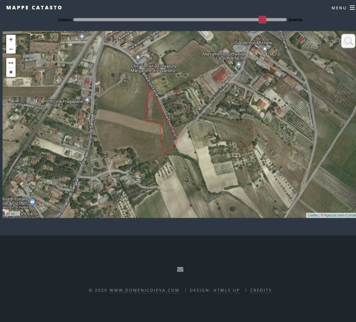
Task: Click the Officina Fragapane map label
Action: point(65,101)
